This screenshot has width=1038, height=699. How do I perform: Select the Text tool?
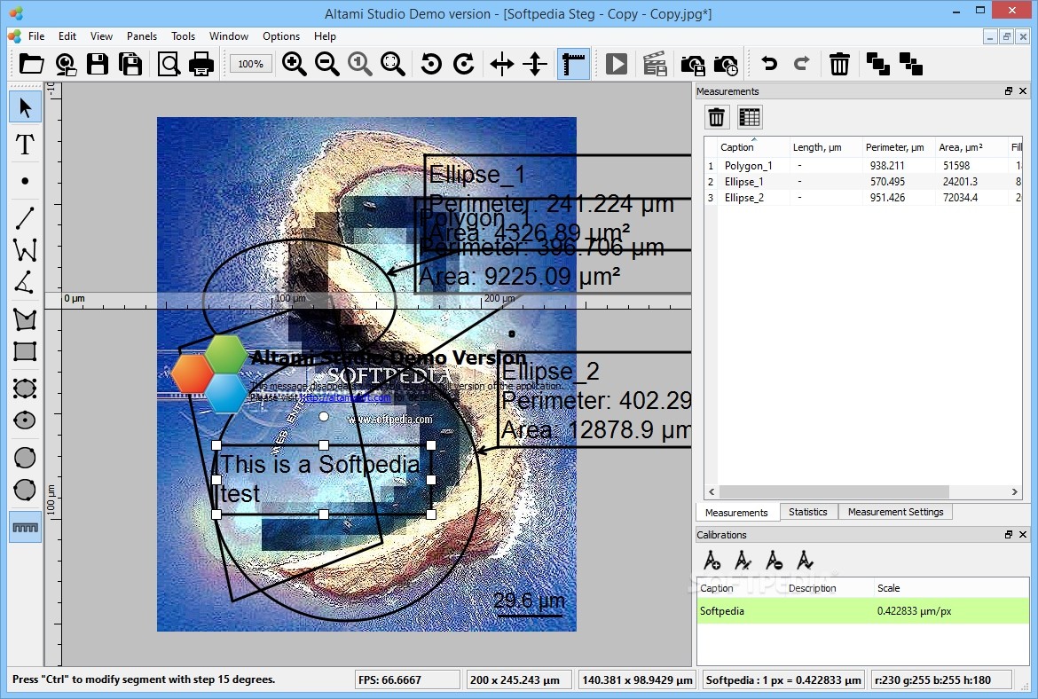coord(25,144)
